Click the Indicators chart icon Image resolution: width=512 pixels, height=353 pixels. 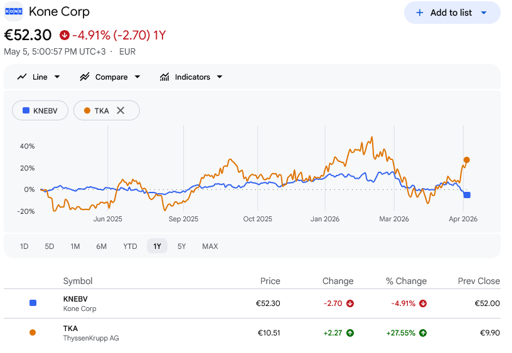[x=164, y=77]
